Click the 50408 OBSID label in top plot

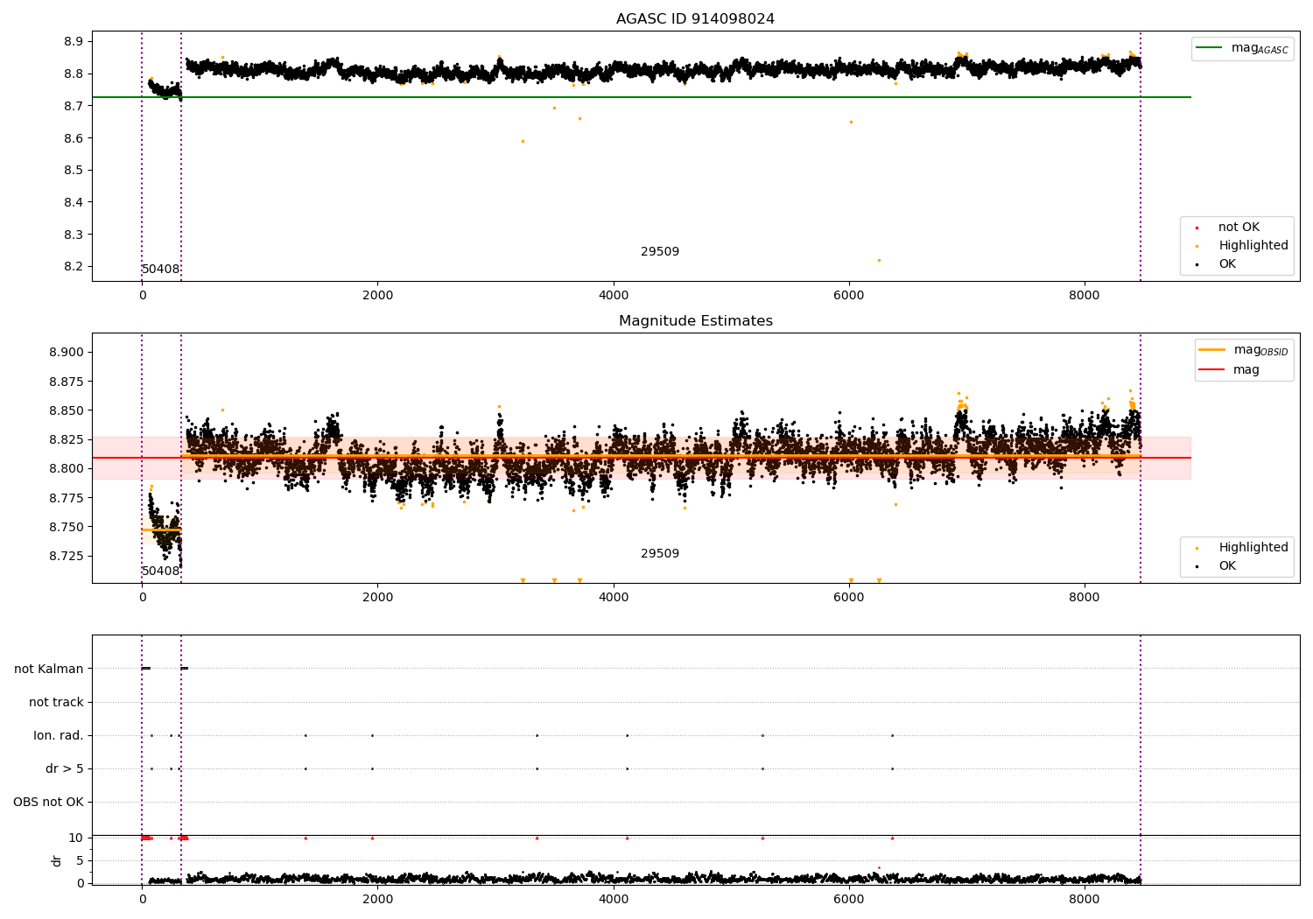pos(161,270)
